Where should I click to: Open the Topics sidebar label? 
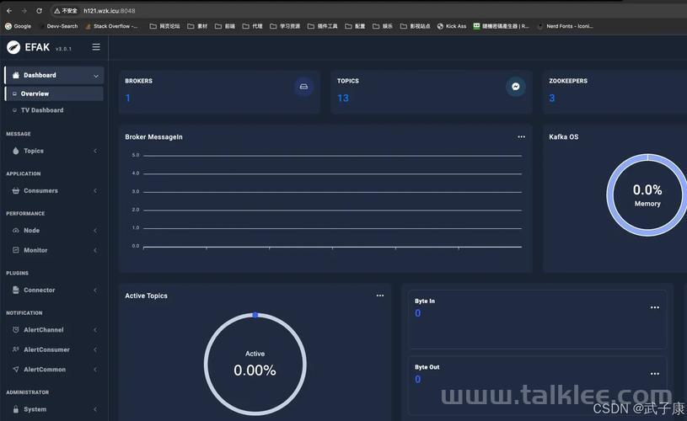[34, 151]
